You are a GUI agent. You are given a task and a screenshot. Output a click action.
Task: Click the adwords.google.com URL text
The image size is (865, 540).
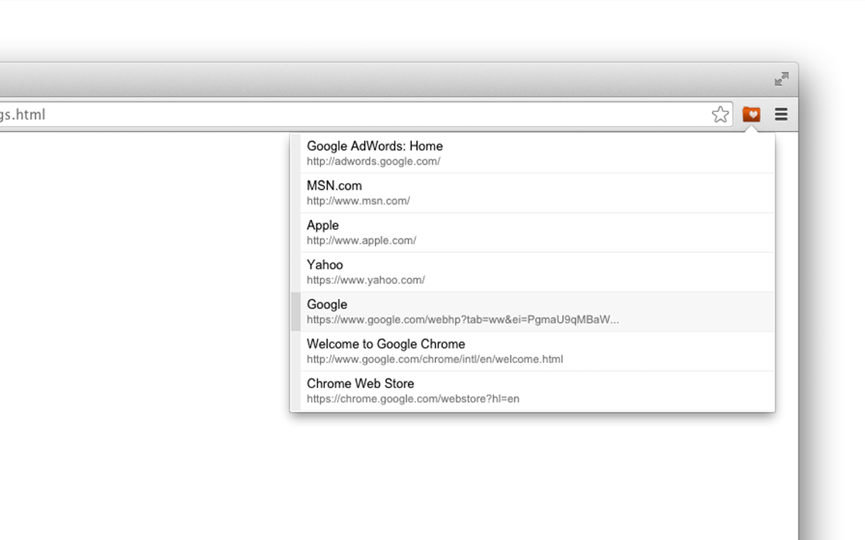(x=374, y=161)
